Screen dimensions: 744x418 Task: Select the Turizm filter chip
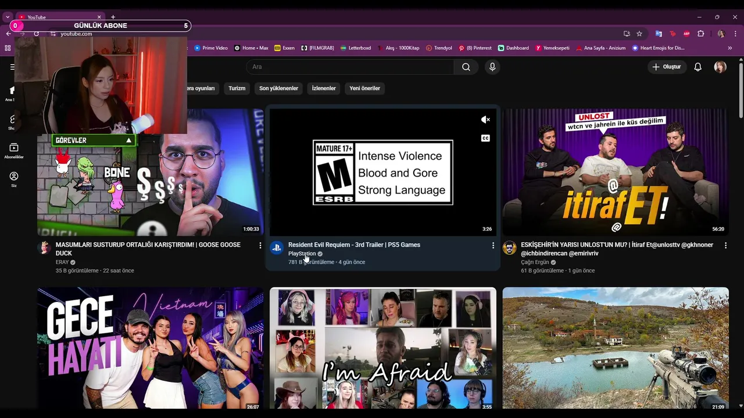237,88
